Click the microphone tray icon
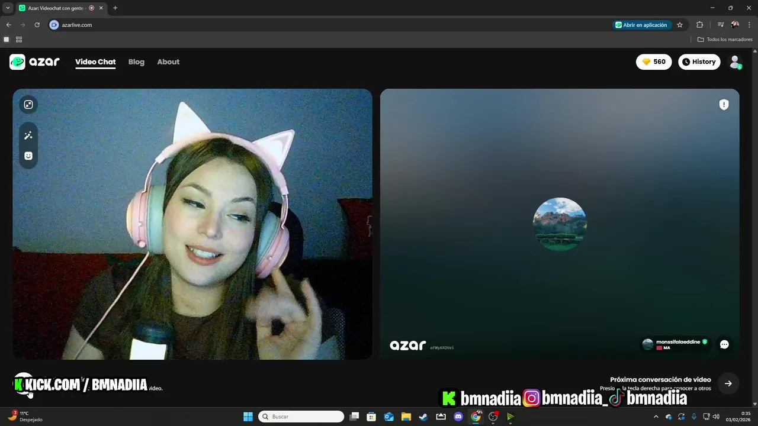758x426 pixels. [694, 417]
